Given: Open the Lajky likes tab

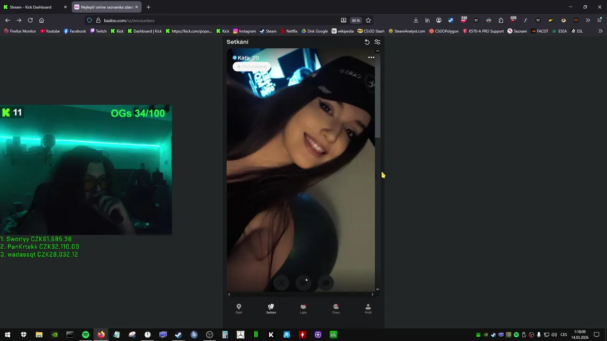Looking at the screenshot, I should pos(303,309).
